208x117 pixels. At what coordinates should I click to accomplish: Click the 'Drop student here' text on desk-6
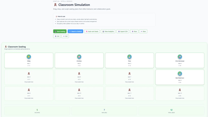(x=79, y=82)
